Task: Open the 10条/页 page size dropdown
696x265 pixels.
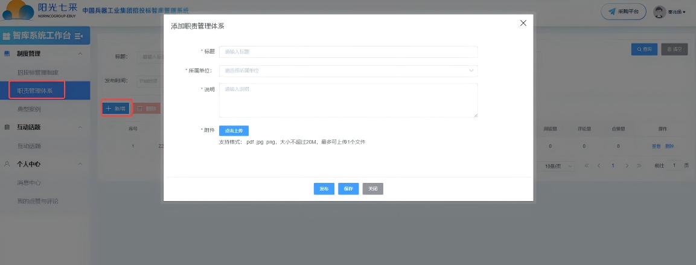Action: click(558, 166)
